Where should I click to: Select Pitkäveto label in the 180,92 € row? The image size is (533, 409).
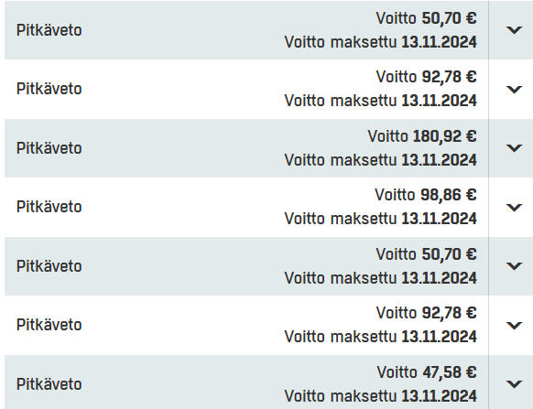pyautogui.click(x=49, y=148)
